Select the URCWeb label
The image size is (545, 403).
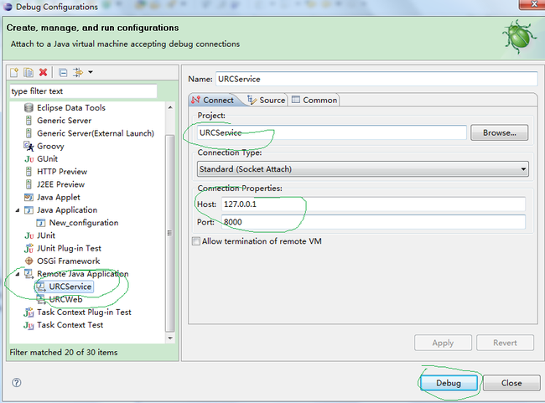pos(65,299)
